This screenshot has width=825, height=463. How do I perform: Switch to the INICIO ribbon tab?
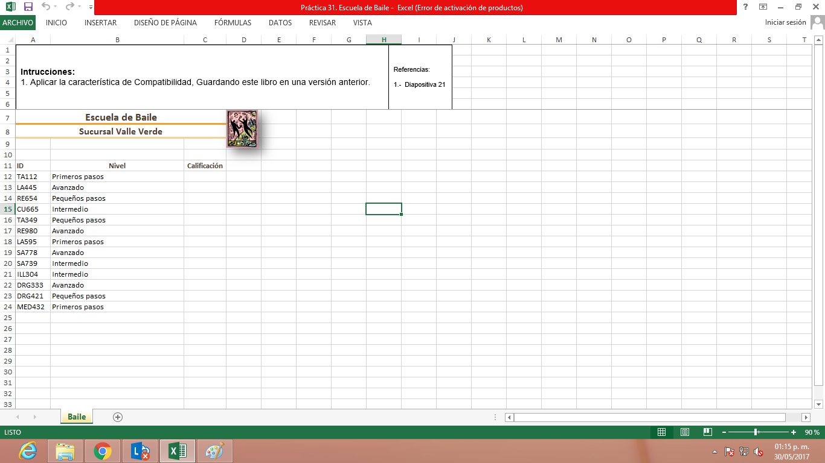pyautogui.click(x=56, y=23)
